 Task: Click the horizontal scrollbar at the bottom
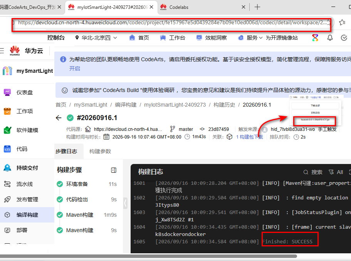point(148,256)
